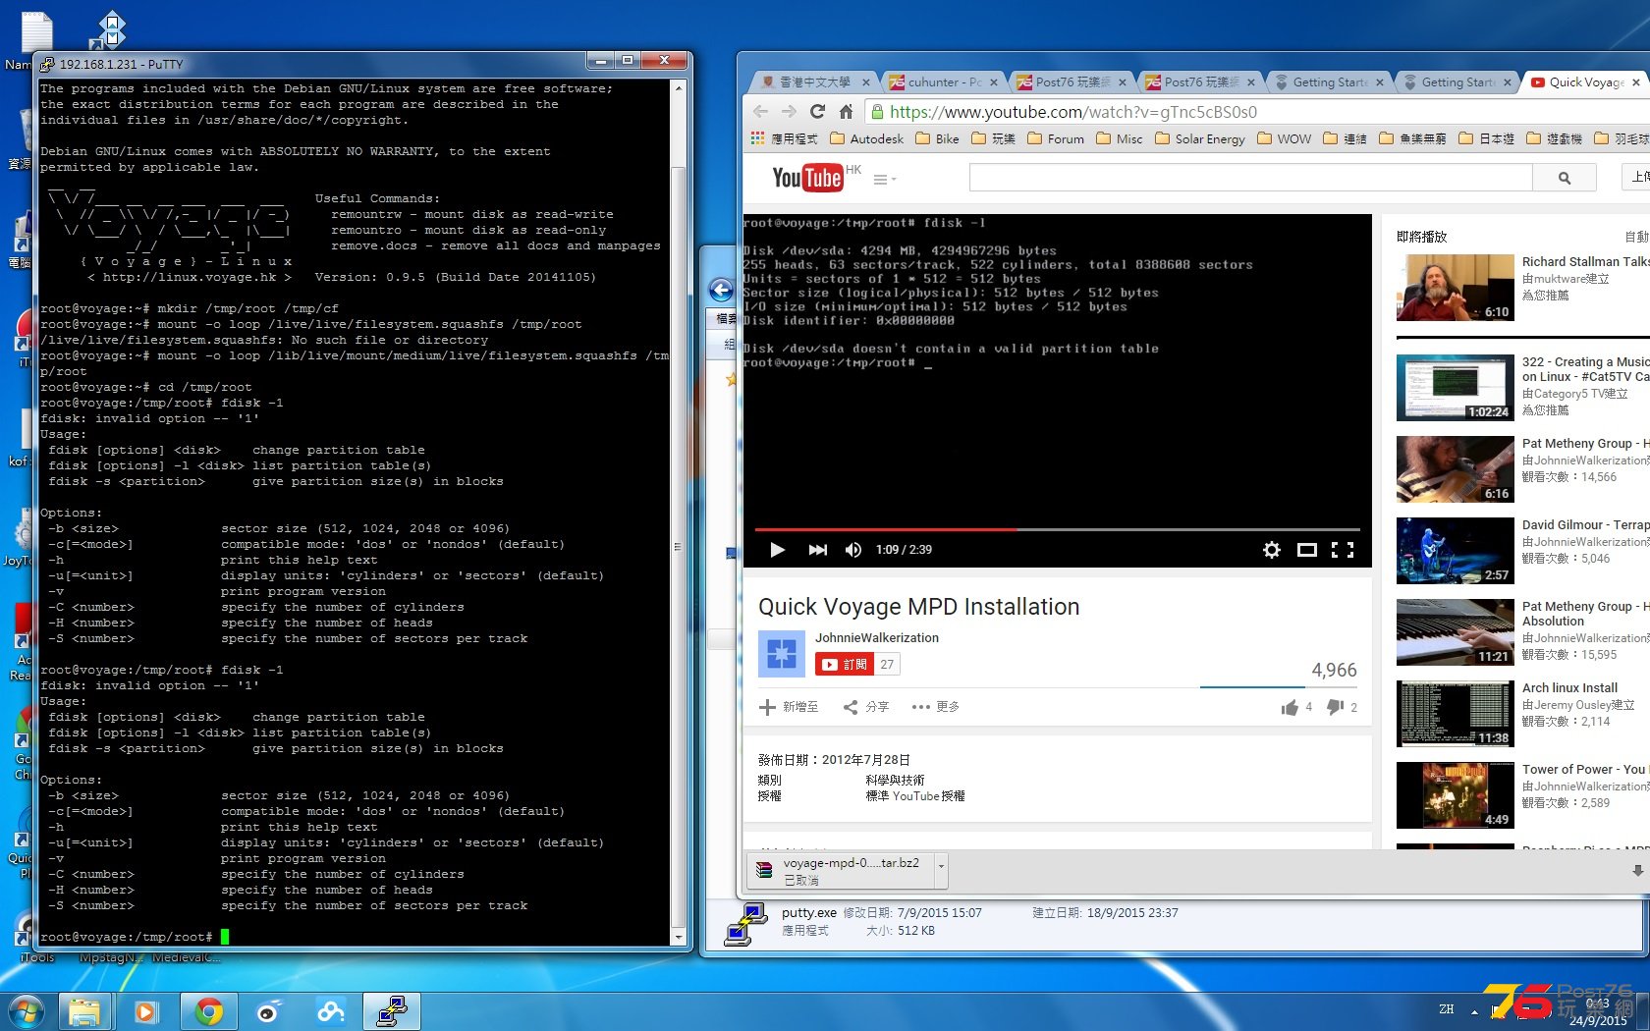Image resolution: width=1650 pixels, height=1031 pixels.
Task: Open the YouTube guide menu icon
Action: (x=884, y=179)
